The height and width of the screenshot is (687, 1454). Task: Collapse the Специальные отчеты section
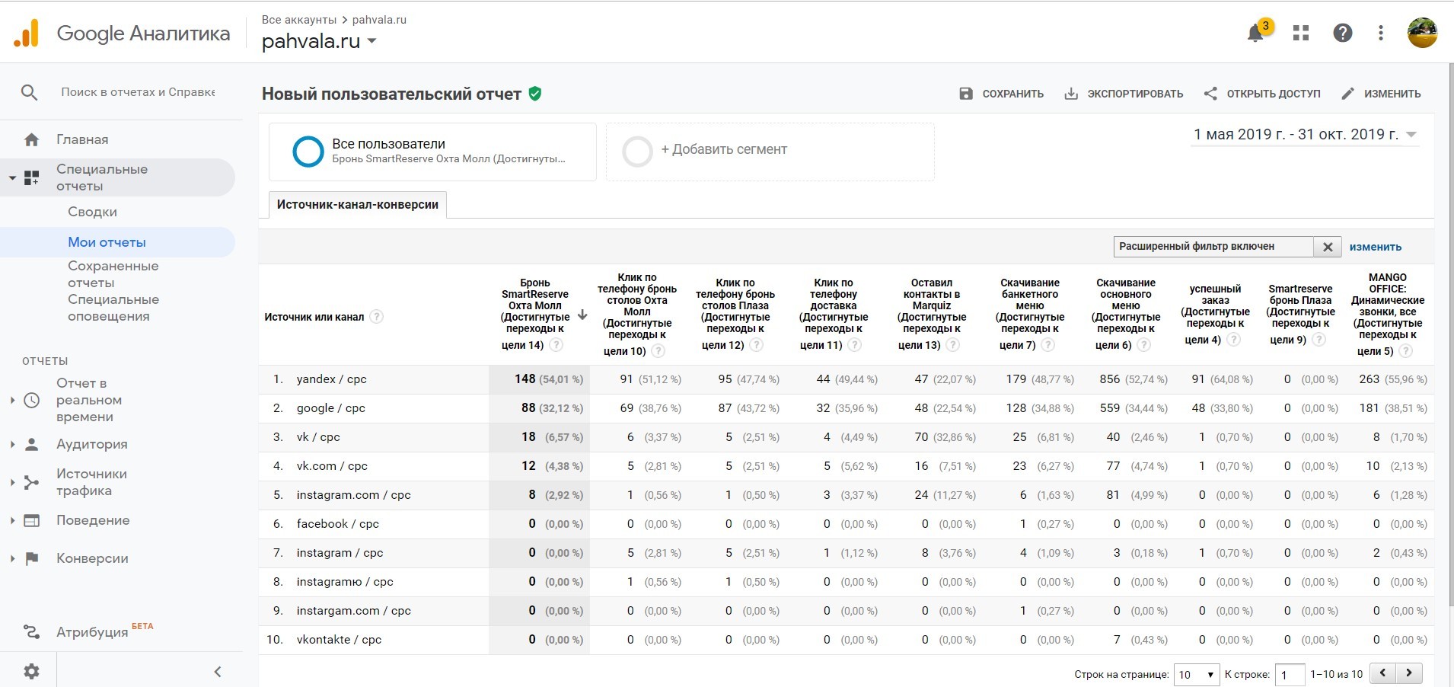click(x=12, y=177)
